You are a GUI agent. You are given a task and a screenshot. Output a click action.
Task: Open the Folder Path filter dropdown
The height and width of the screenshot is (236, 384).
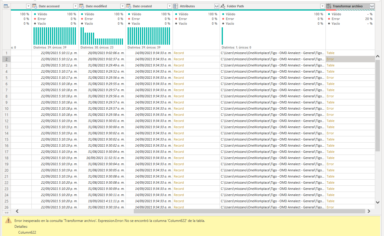pyautogui.click(x=323, y=6)
